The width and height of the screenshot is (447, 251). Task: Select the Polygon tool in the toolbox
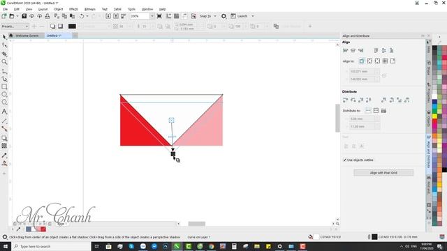click(4, 102)
